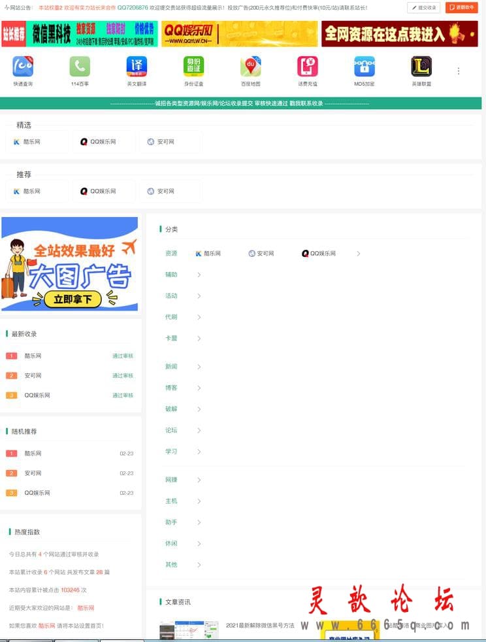Click the green 诚招各类型资源网 notice bar
This screenshot has width=486, height=642.
[240, 103]
